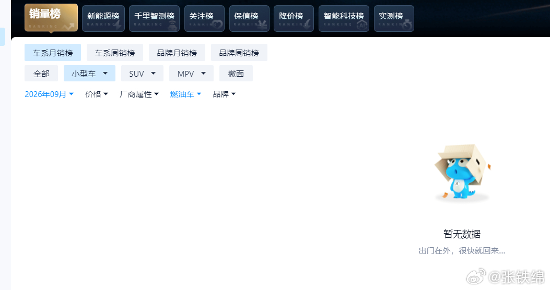
Task: Click the 暂无数据 message text
Action: [x=462, y=234]
